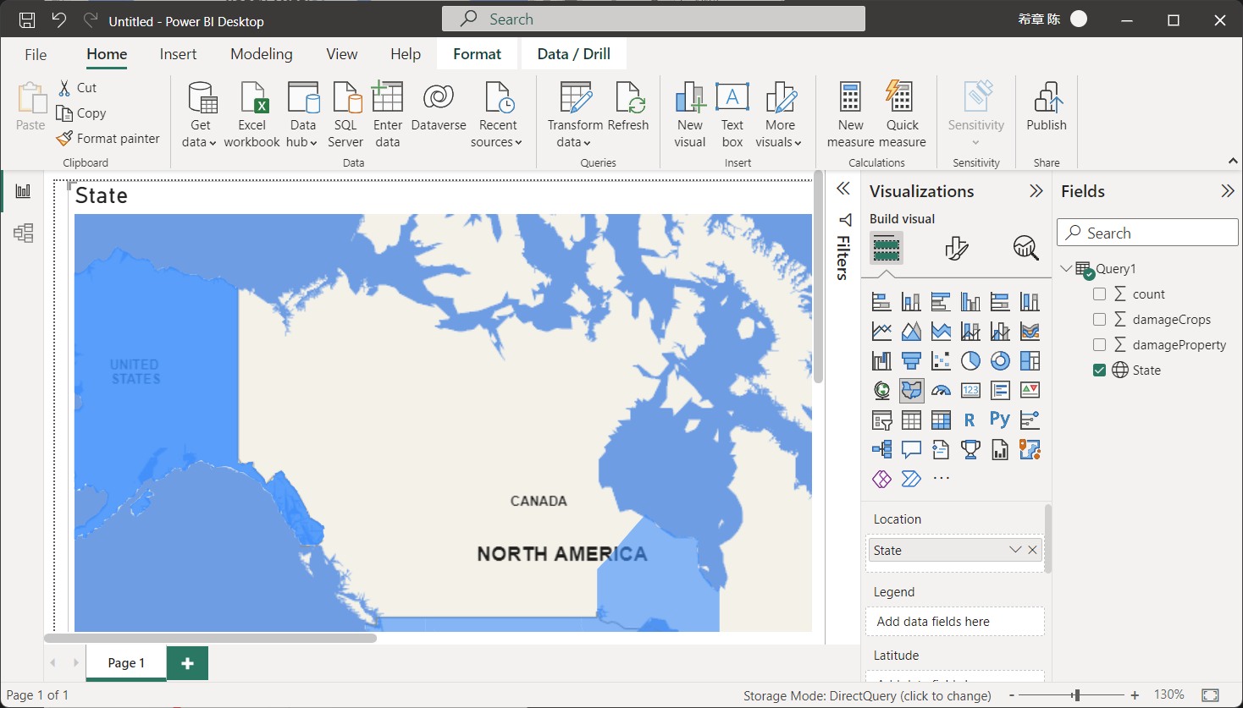Switch to Report view in left sidebar
Image resolution: width=1243 pixels, height=708 pixels.
(23, 191)
